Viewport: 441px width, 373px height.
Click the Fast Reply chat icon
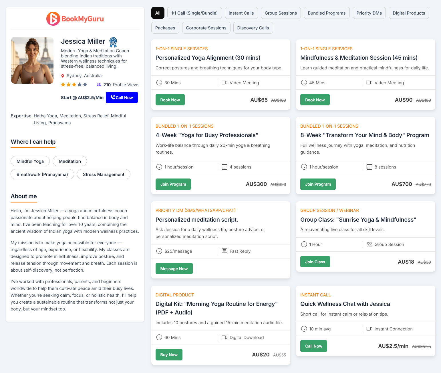[x=225, y=251]
